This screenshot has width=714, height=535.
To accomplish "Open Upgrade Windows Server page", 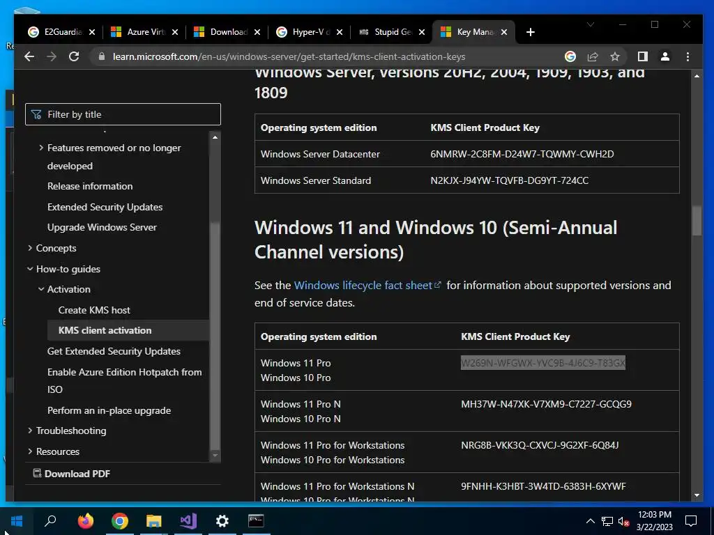I will click(x=102, y=227).
